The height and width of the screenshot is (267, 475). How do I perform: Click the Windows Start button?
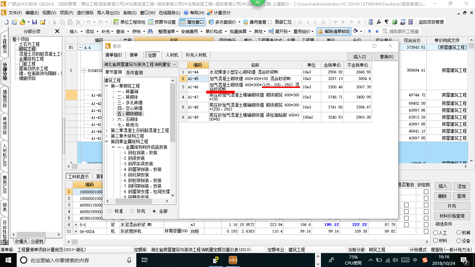coord(8,260)
